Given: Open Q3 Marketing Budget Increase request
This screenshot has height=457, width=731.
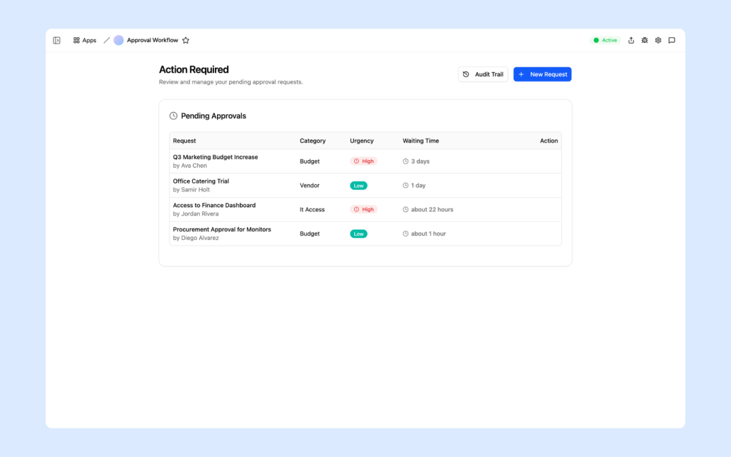Looking at the screenshot, I should pyautogui.click(x=216, y=157).
